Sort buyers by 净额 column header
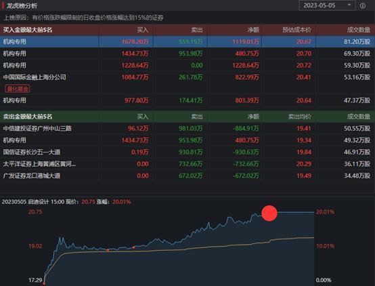The image size is (375, 286). pyautogui.click(x=253, y=30)
